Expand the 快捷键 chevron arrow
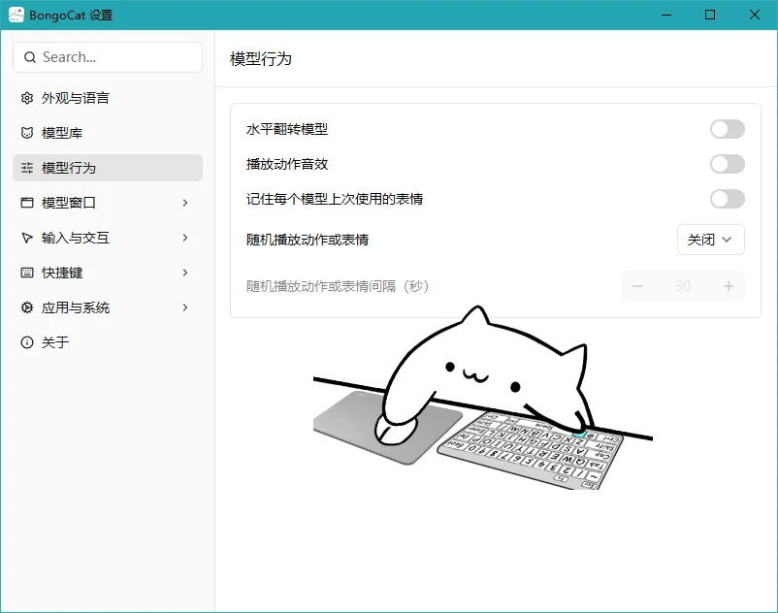 [185, 273]
